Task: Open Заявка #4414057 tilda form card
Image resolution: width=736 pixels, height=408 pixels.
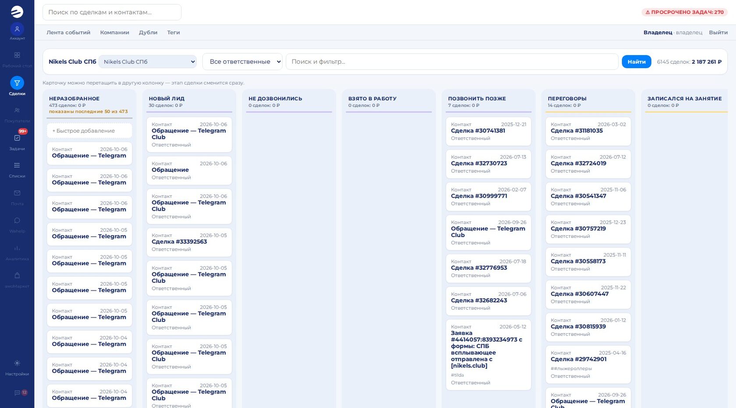Action: [488, 355]
